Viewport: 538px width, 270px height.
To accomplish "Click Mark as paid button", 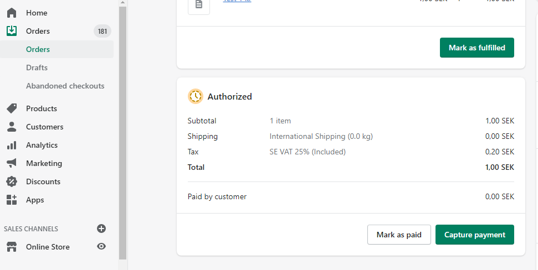I will (399, 235).
